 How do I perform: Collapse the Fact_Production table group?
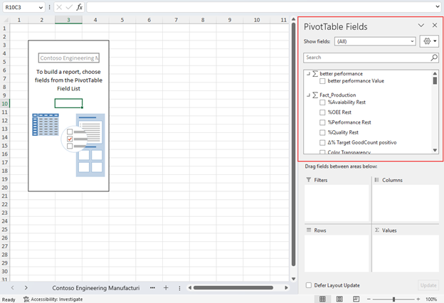[308, 95]
